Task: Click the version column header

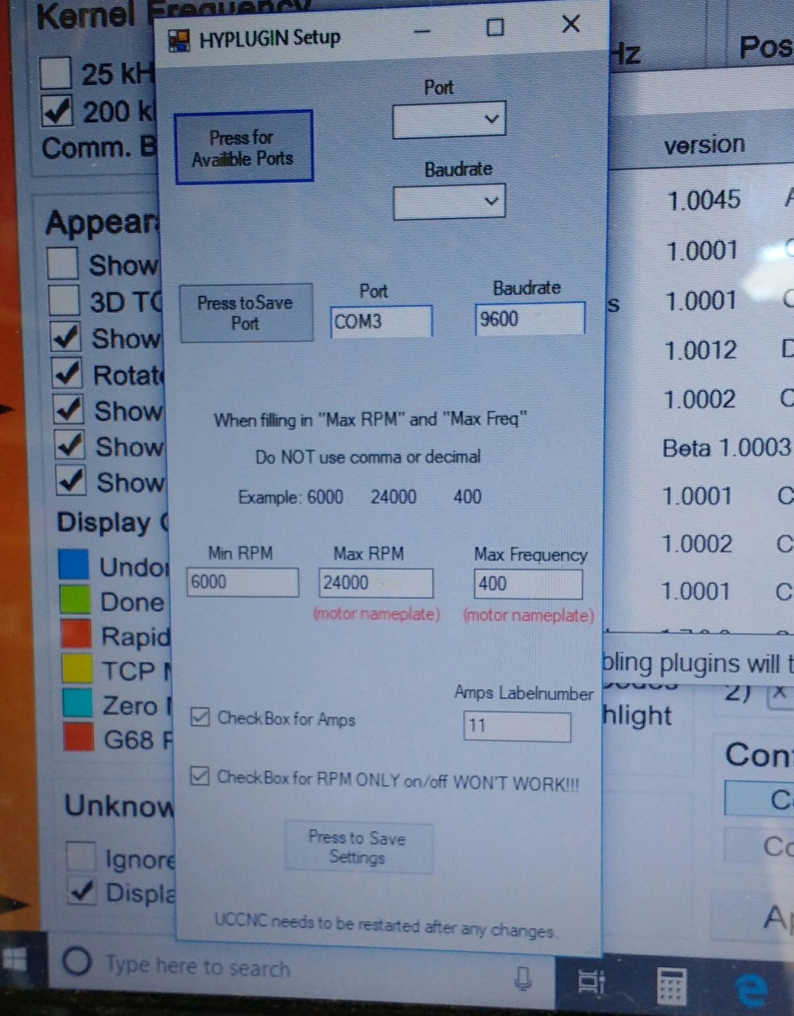Action: (x=704, y=145)
